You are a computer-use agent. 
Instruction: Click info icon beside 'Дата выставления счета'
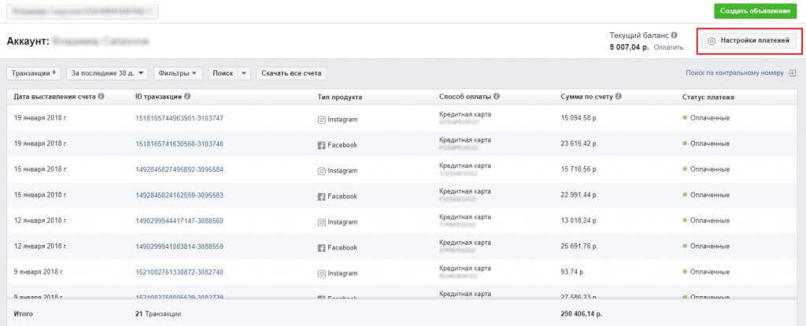(102, 98)
